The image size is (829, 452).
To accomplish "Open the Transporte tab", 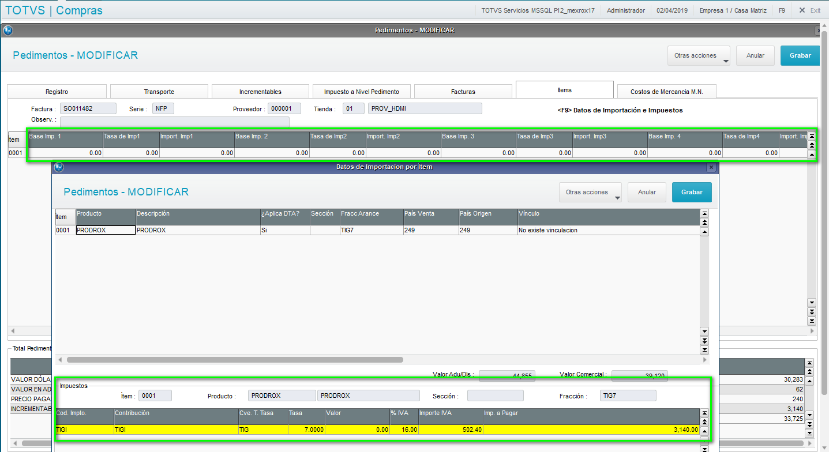I will tap(159, 92).
